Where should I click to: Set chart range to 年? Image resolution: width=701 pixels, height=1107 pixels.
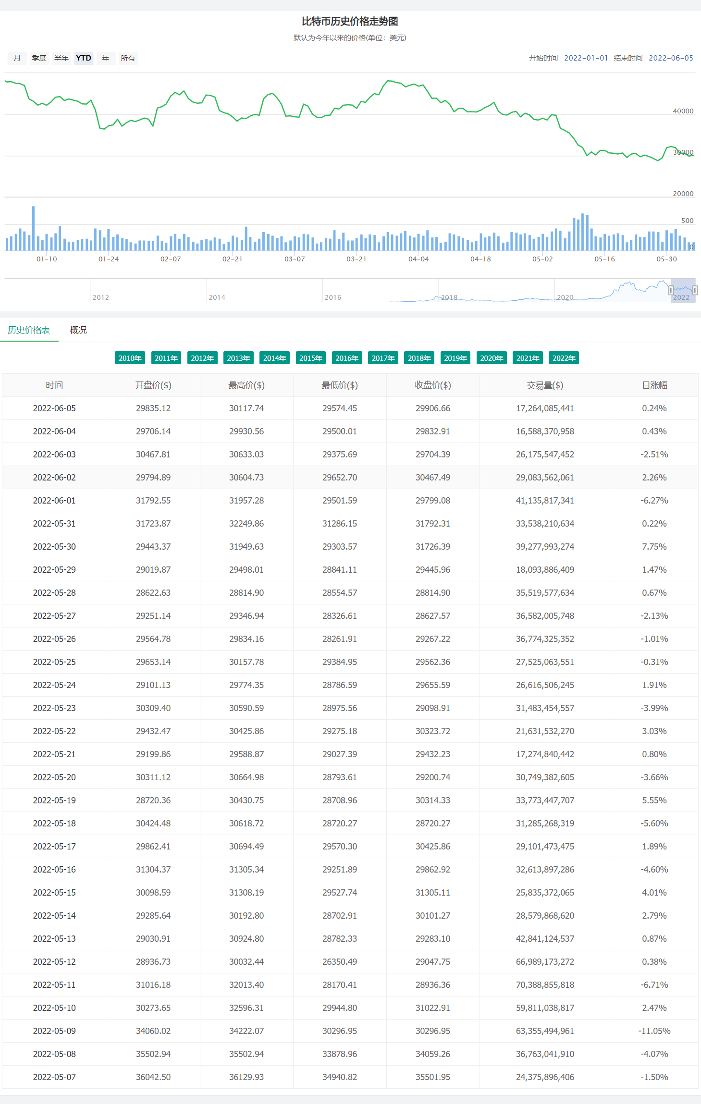click(x=106, y=58)
